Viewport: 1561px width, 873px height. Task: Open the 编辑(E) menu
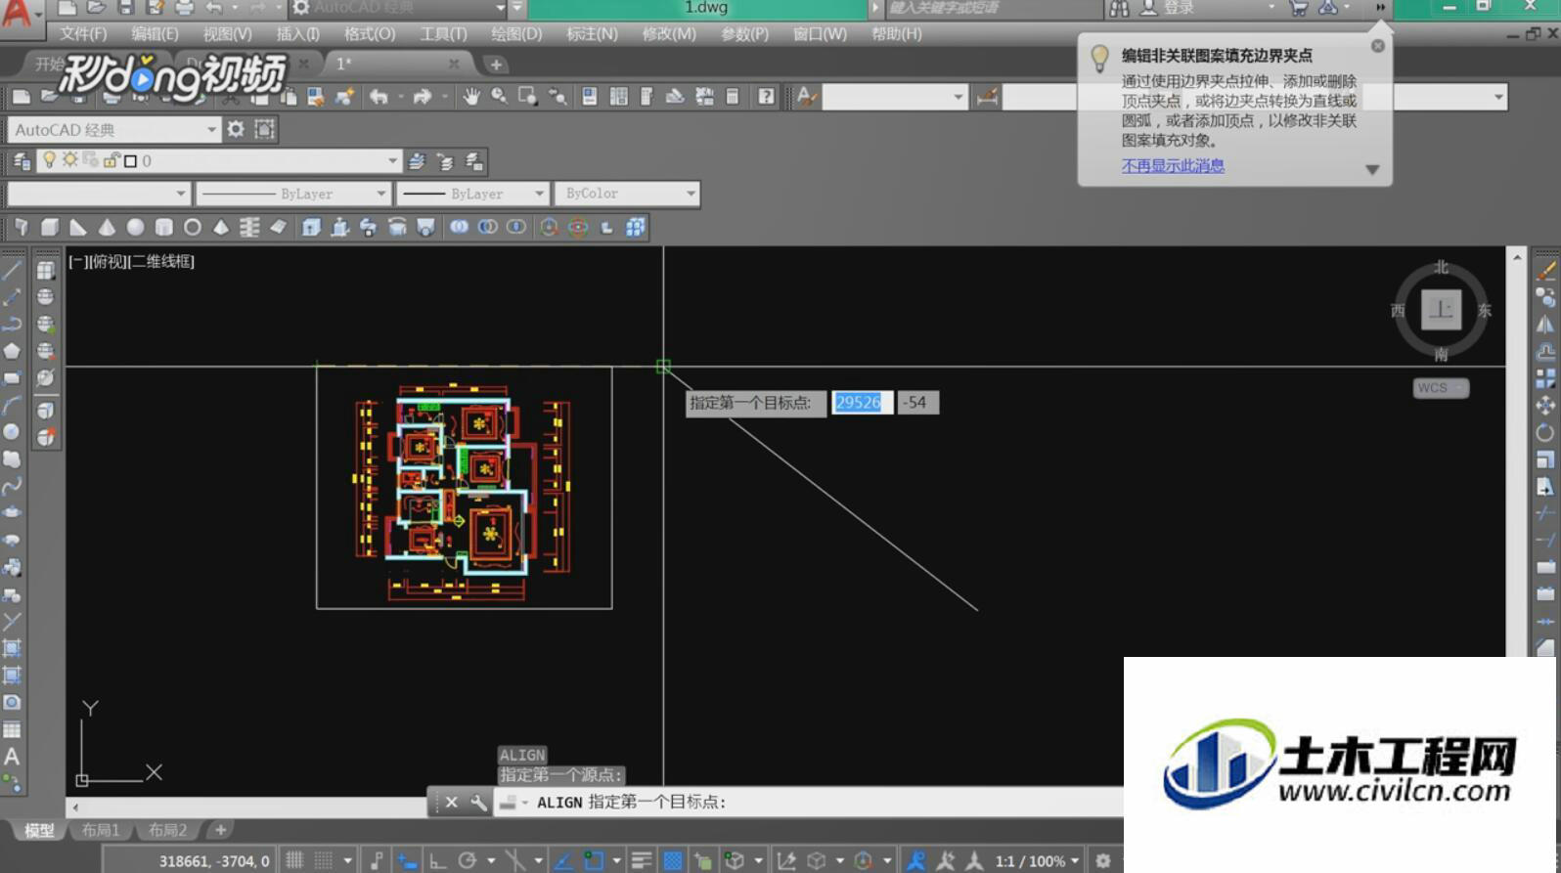[x=155, y=33]
